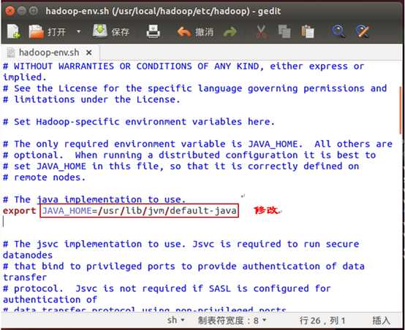Maximize the gedit window
The image size is (405, 330).
pyautogui.click(x=34, y=11)
